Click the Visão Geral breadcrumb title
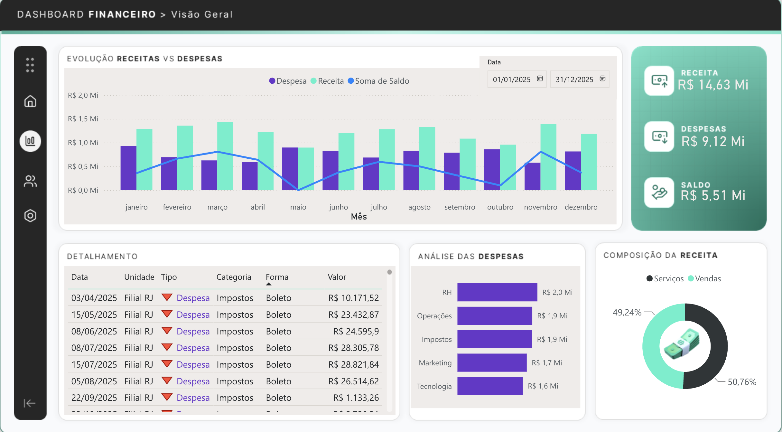This screenshot has width=782, height=432. pyautogui.click(x=202, y=14)
